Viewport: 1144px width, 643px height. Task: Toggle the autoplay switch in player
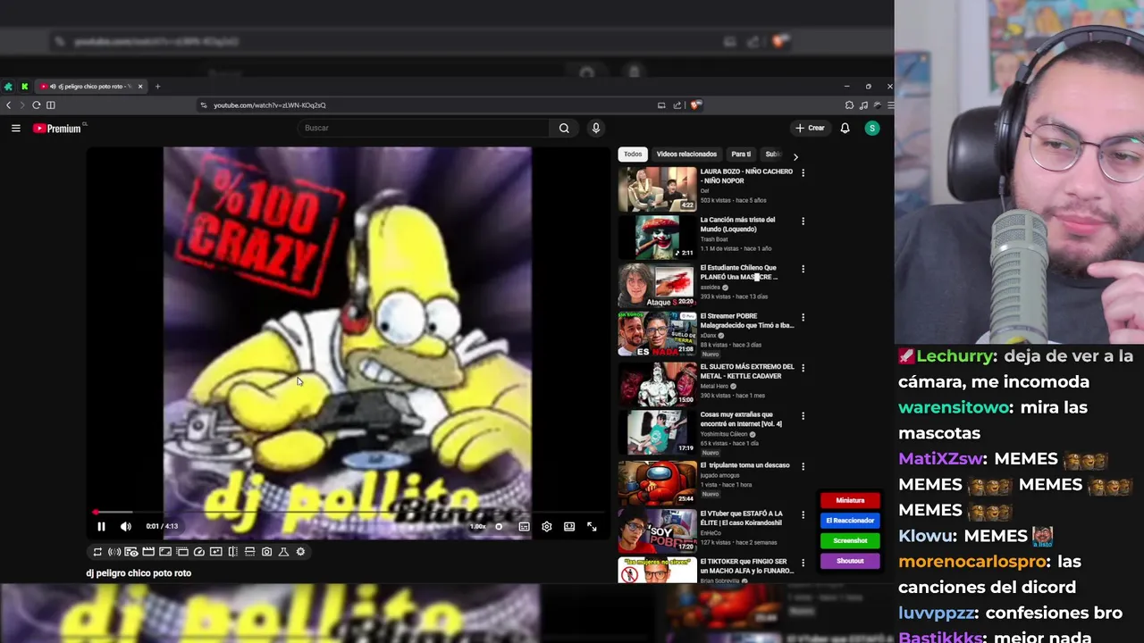(499, 527)
